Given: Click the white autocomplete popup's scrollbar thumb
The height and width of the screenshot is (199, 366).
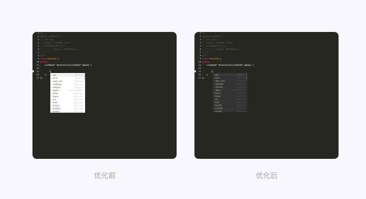Looking at the screenshot, I should pyautogui.click(x=85, y=77).
